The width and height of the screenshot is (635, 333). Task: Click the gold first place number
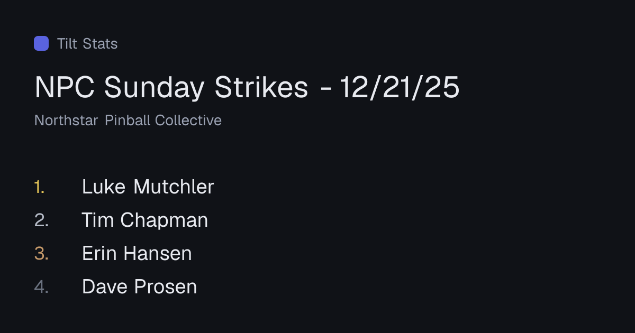(x=39, y=187)
